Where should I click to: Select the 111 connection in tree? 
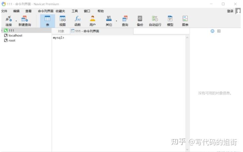pos(26,30)
